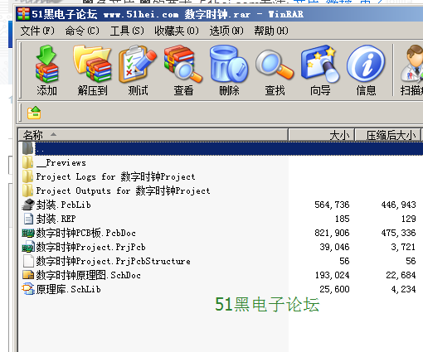The height and width of the screenshot is (352, 423).
Task: Run the 测试 (Test) archive tool
Action: tap(138, 70)
